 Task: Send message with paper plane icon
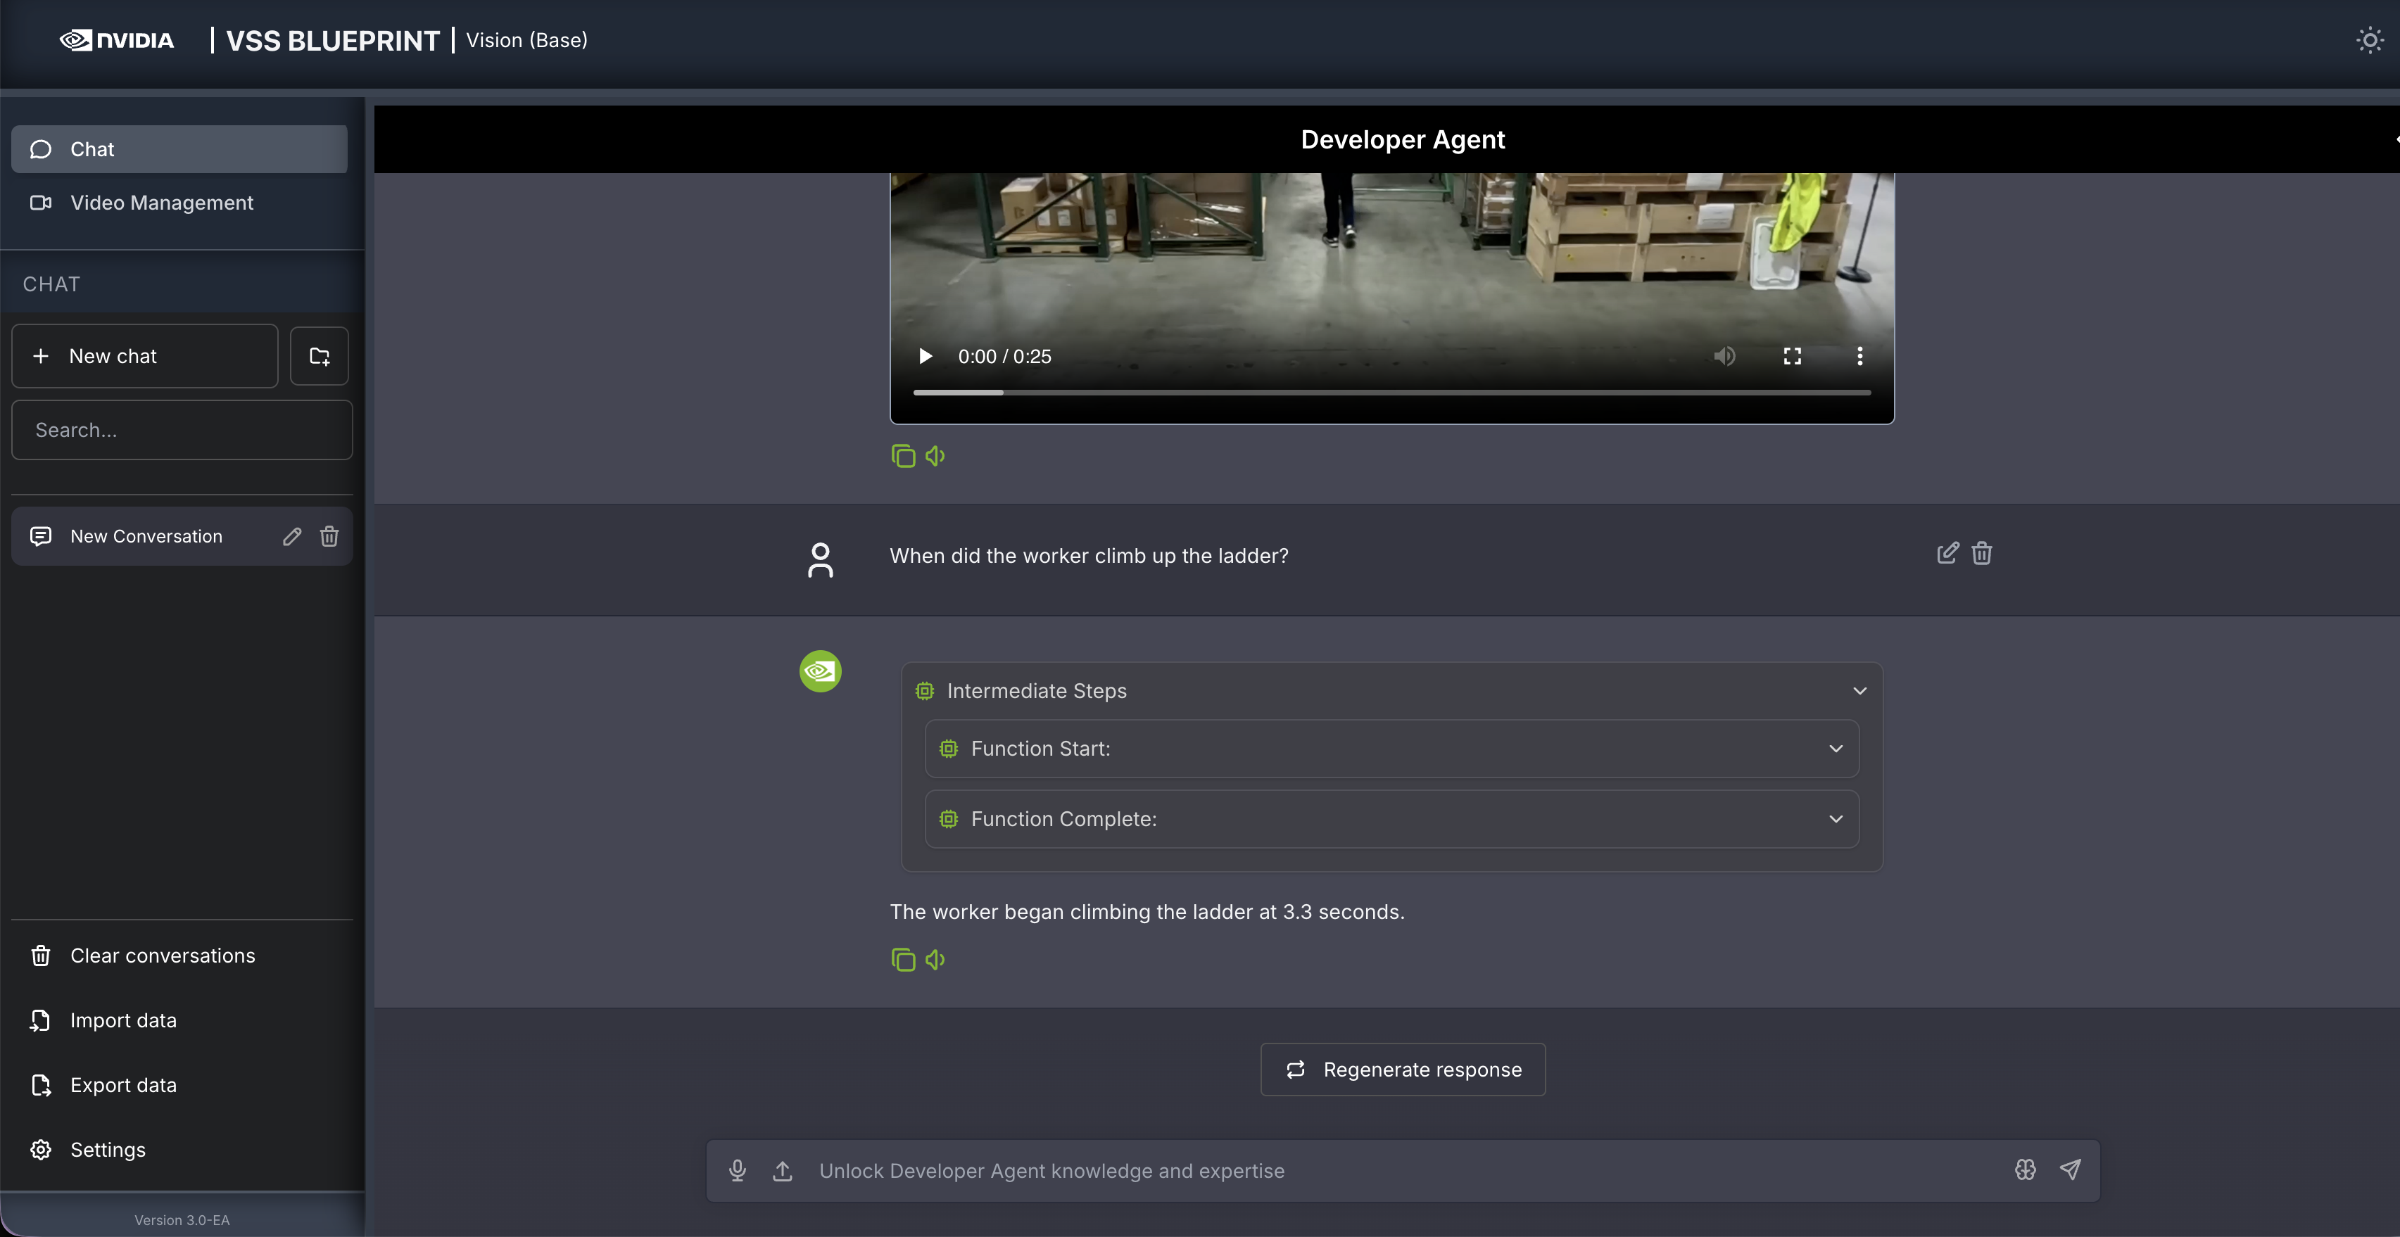click(x=2070, y=1170)
